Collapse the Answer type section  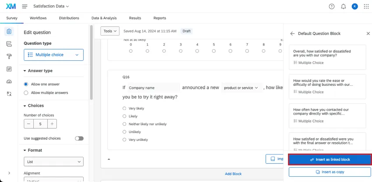25,71
